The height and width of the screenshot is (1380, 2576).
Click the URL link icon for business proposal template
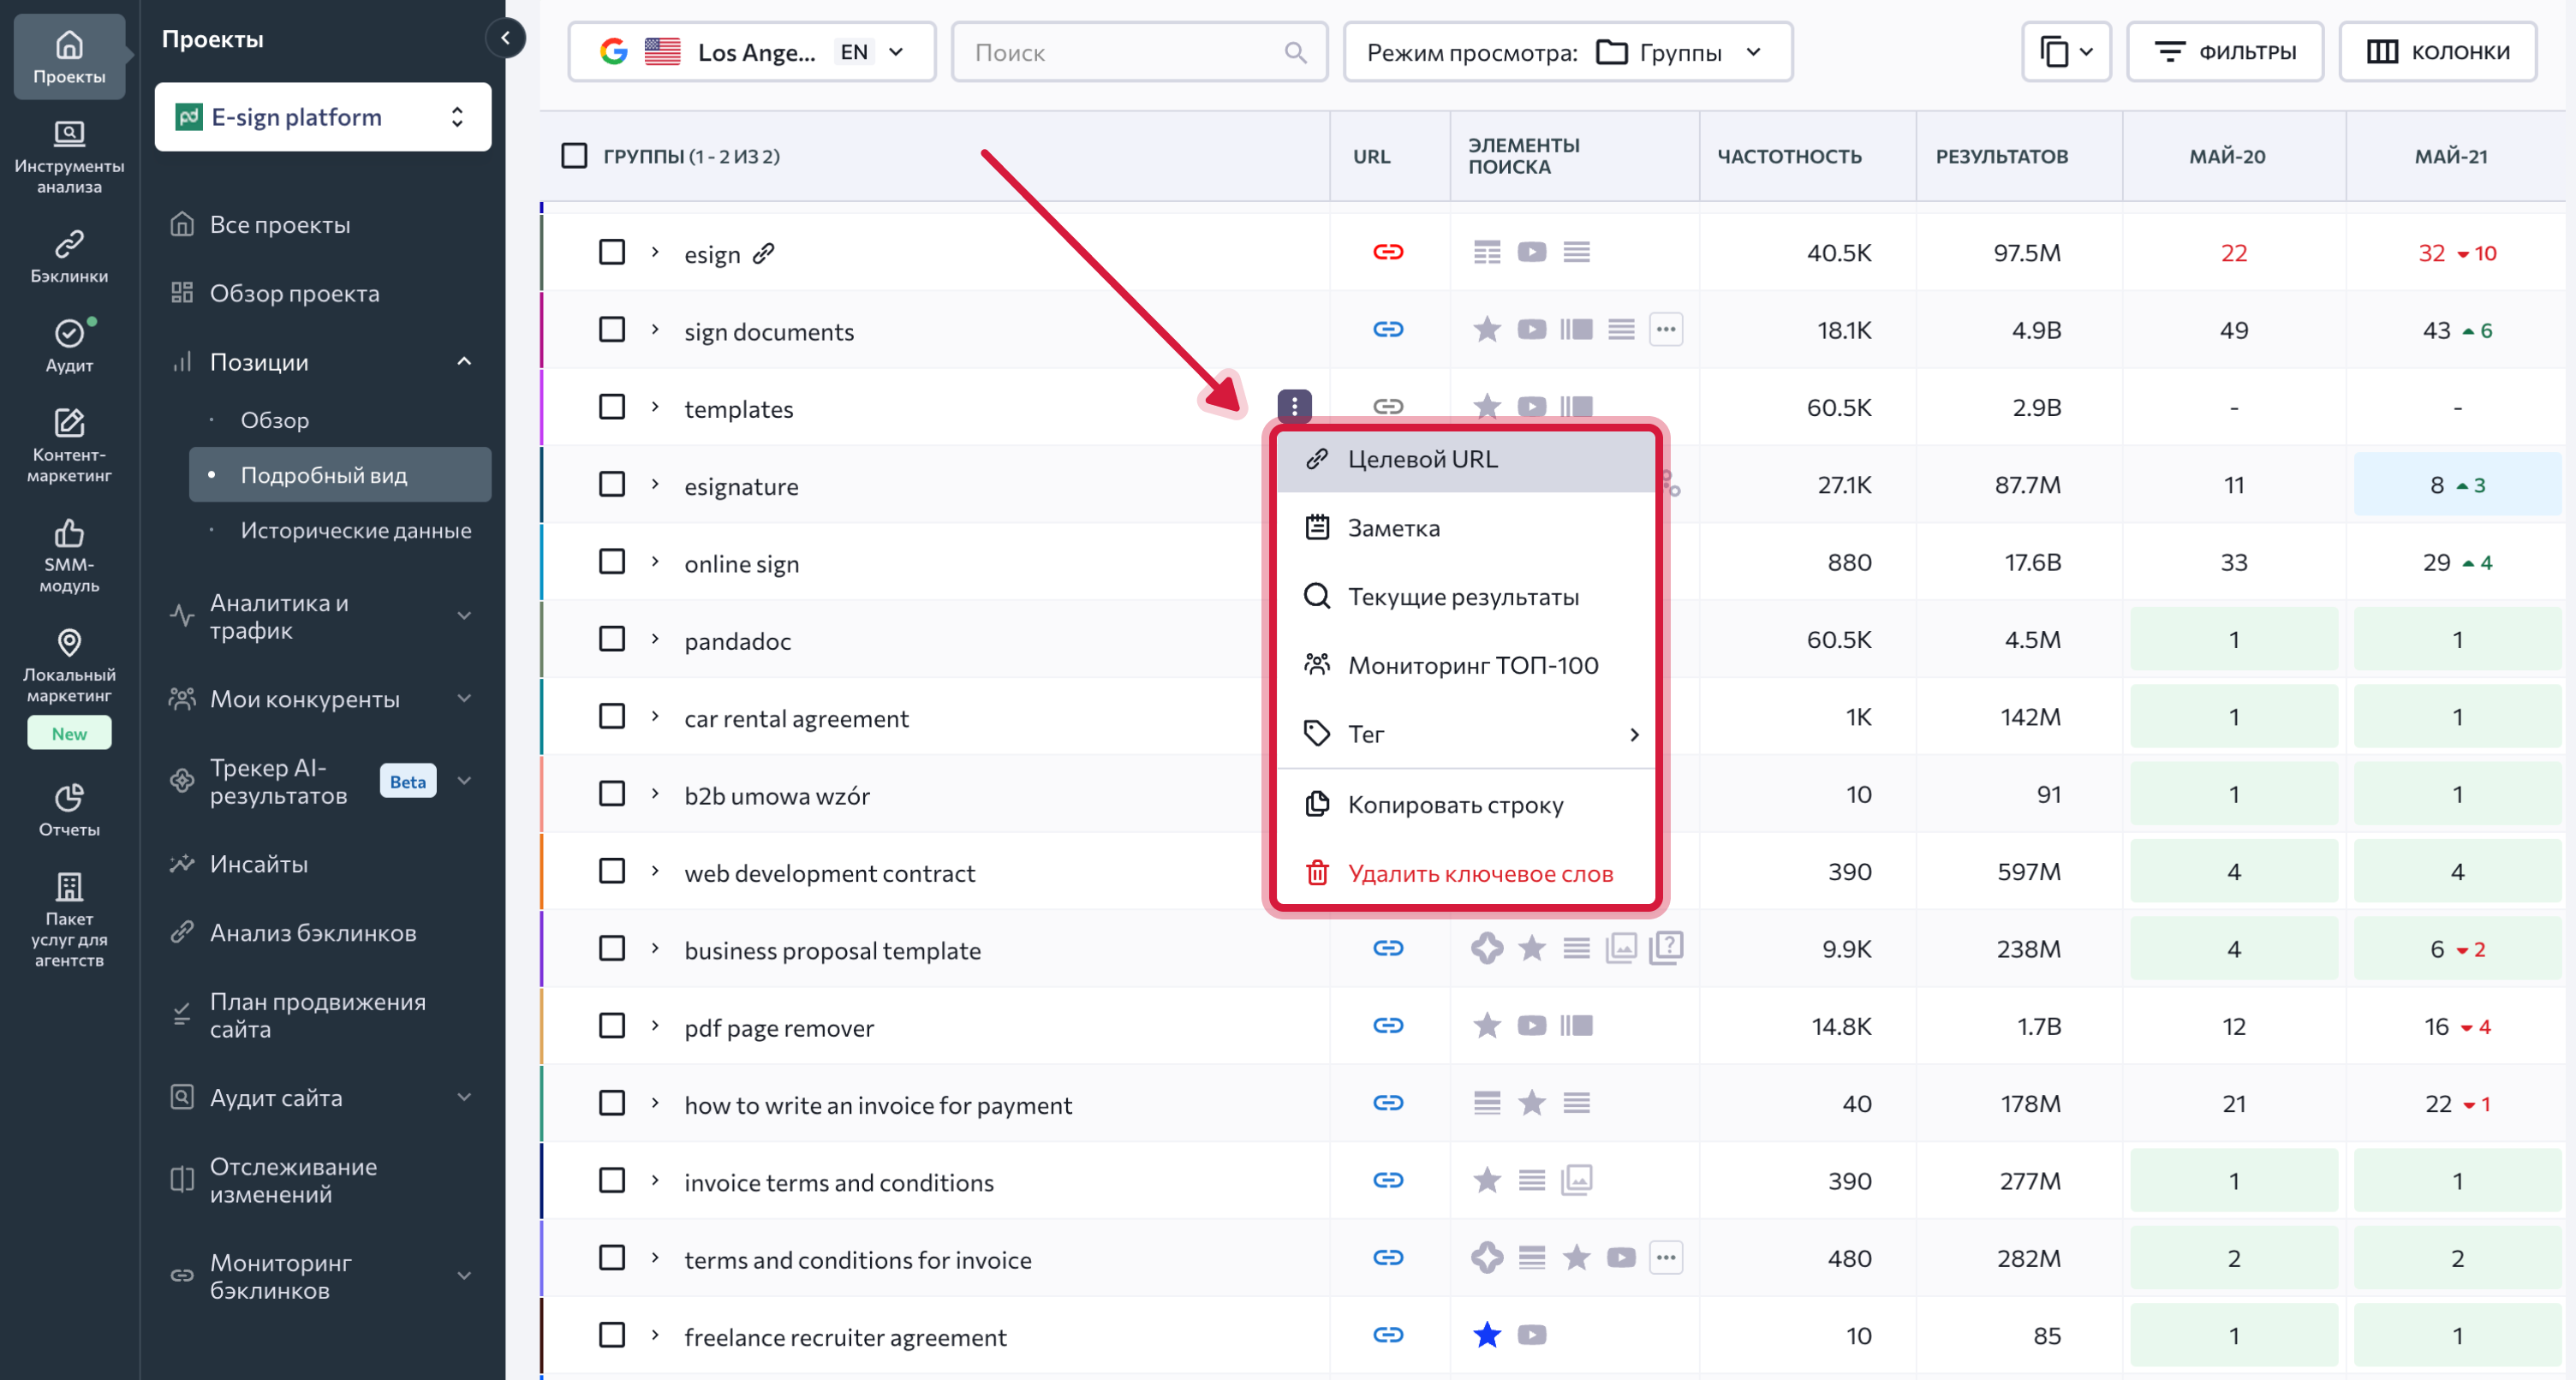1388,947
